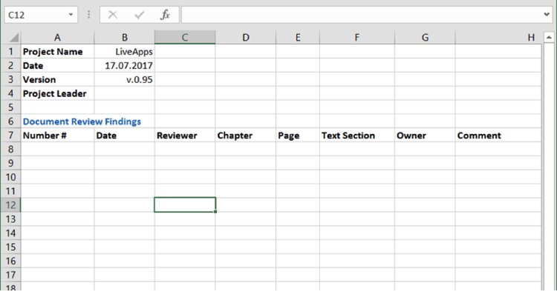Click the 'Date' header in row 7

coord(124,136)
